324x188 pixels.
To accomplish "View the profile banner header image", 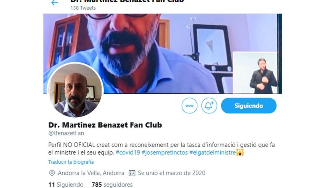I will [x=162, y=53].
